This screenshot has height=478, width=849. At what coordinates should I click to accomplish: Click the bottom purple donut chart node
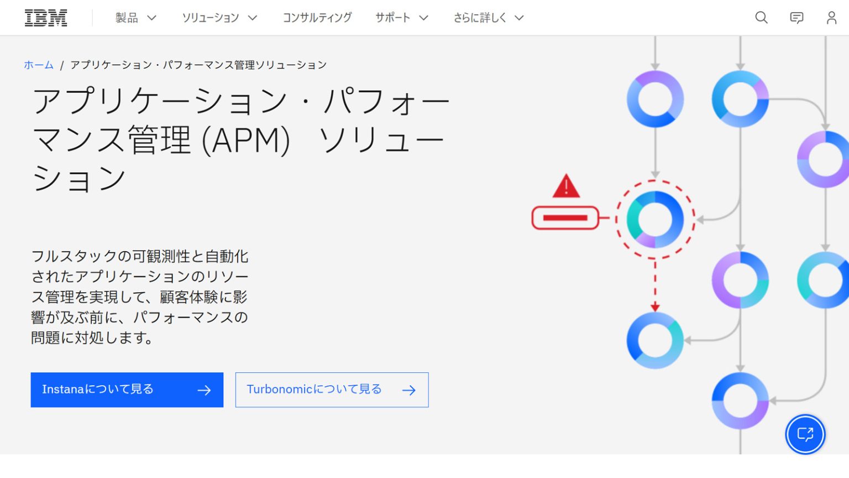click(739, 401)
